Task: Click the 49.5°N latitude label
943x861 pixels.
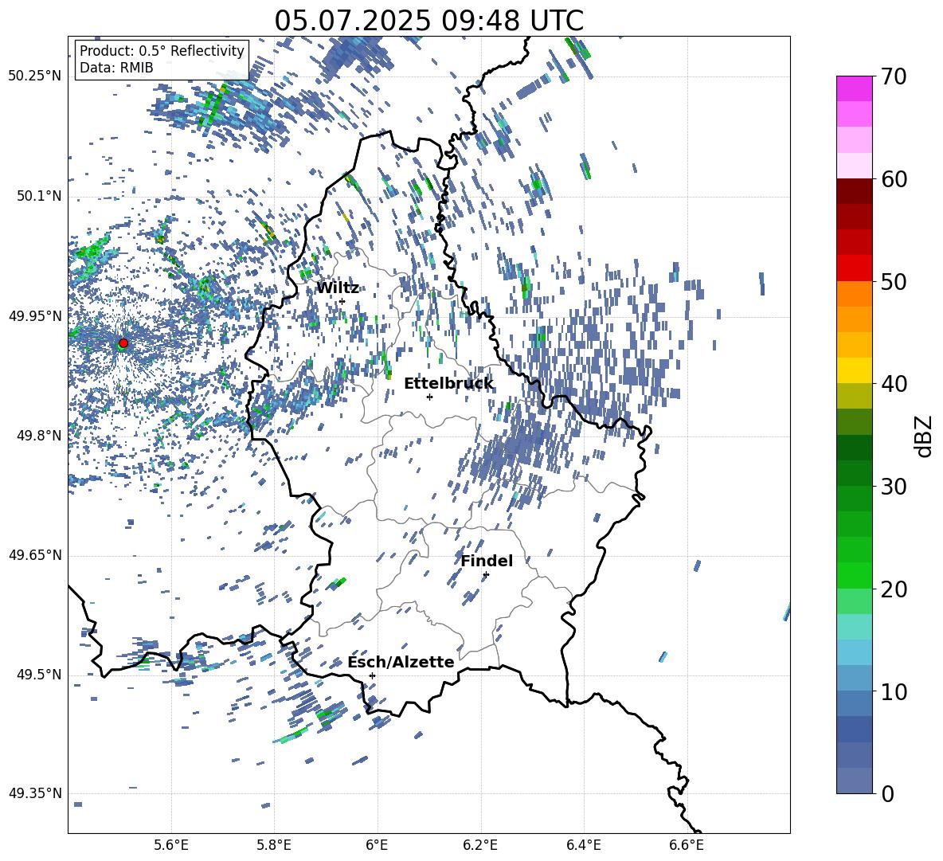Action: (x=40, y=674)
